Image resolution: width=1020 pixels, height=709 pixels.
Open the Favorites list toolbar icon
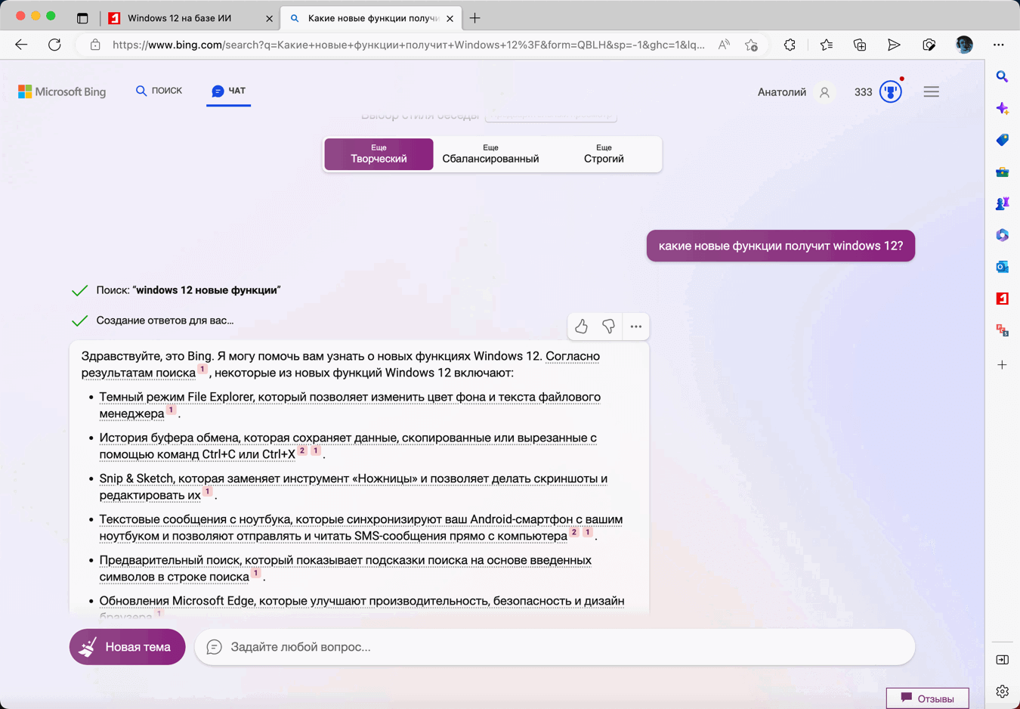click(826, 45)
